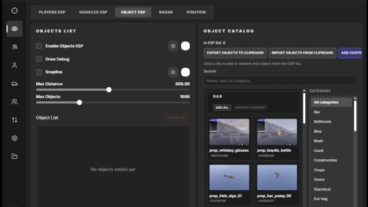The image size is (368, 207).
Task: Click Export Objects to Clipboard button
Action: (x=235, y=53)
